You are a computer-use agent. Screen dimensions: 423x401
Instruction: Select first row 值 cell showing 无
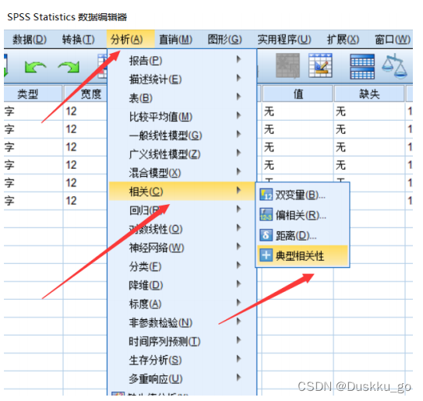click(298, 111)
